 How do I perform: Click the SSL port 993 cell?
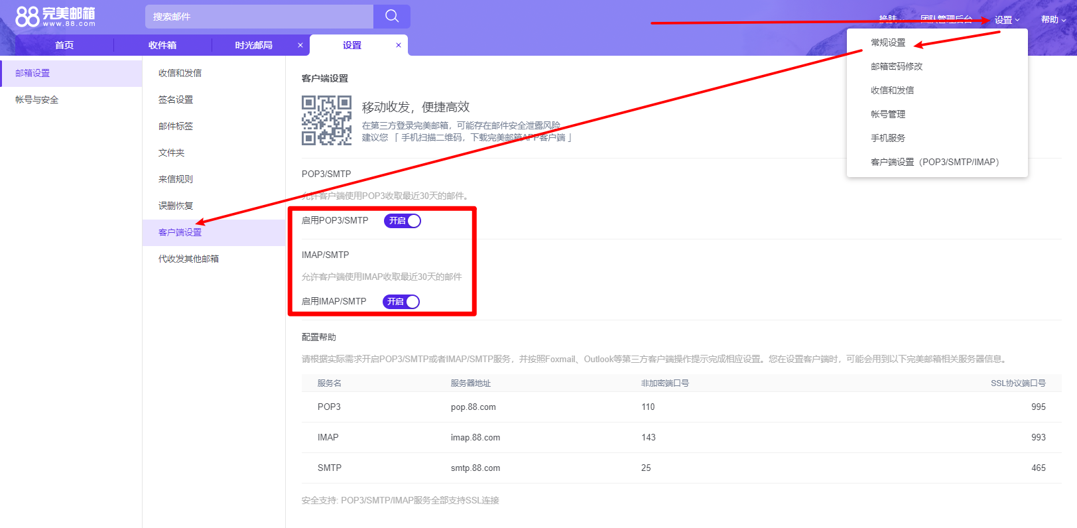pos(1039,438)
